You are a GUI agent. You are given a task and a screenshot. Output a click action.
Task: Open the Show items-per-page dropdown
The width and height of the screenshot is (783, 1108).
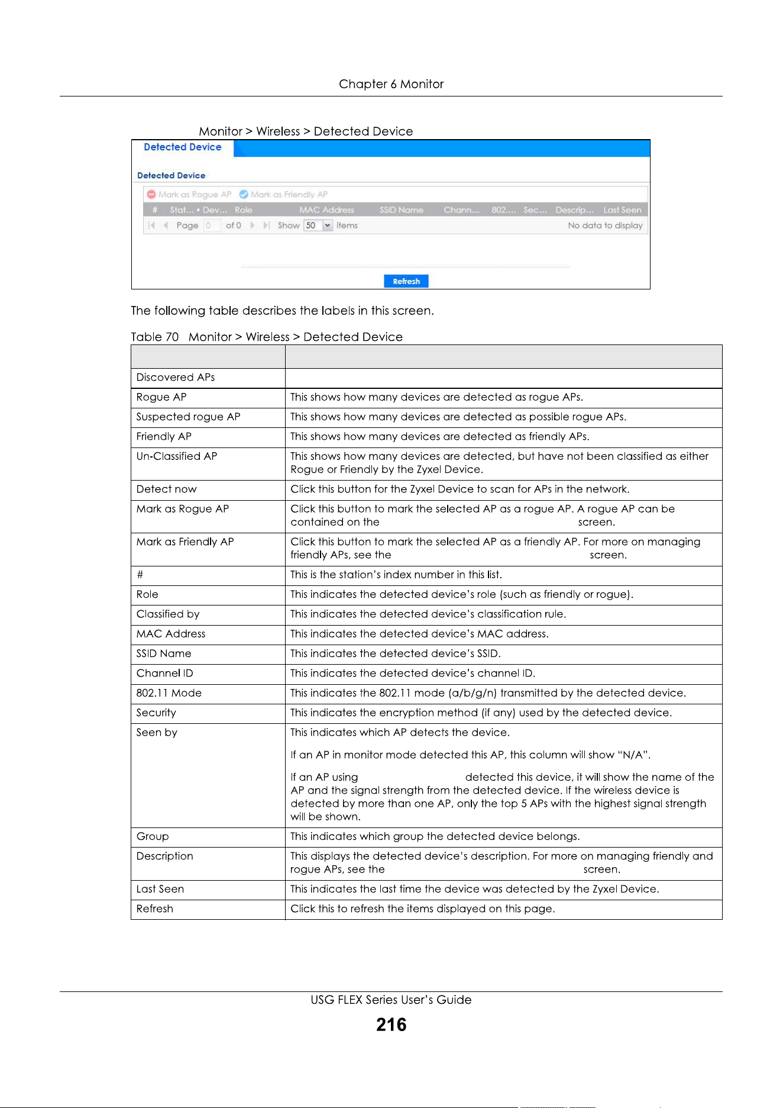(328, 226)
